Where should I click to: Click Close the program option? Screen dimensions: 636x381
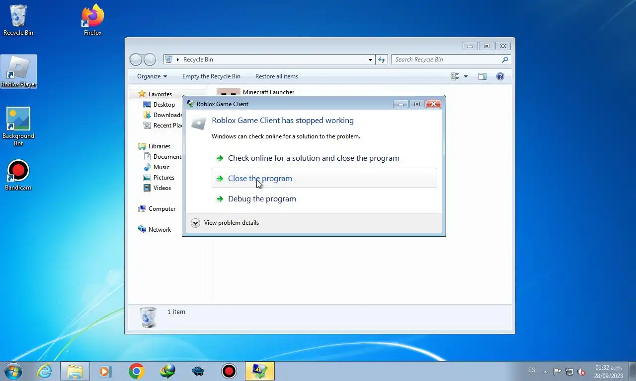(324, 178)
